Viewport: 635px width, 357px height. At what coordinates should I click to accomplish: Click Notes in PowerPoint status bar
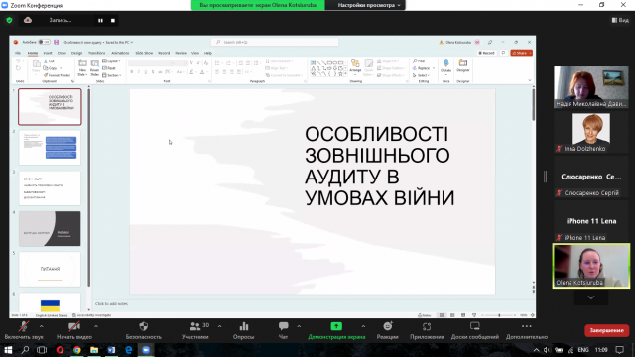pos(425,315)
